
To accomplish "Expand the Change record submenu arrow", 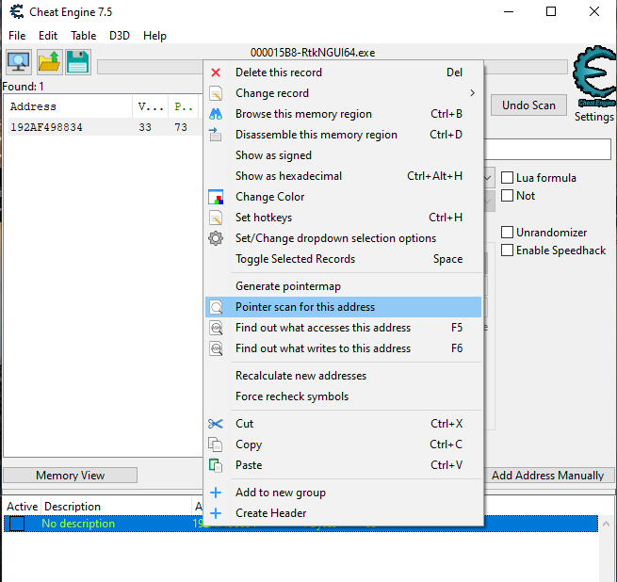I will click(x=472, y=93).
